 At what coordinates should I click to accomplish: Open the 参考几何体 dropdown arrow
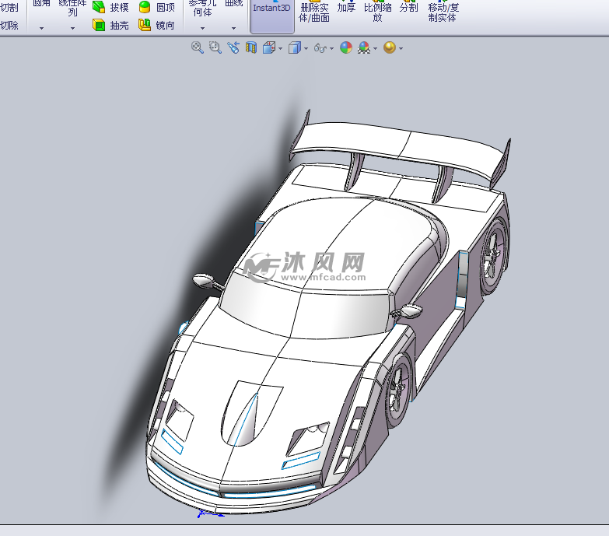202,28
